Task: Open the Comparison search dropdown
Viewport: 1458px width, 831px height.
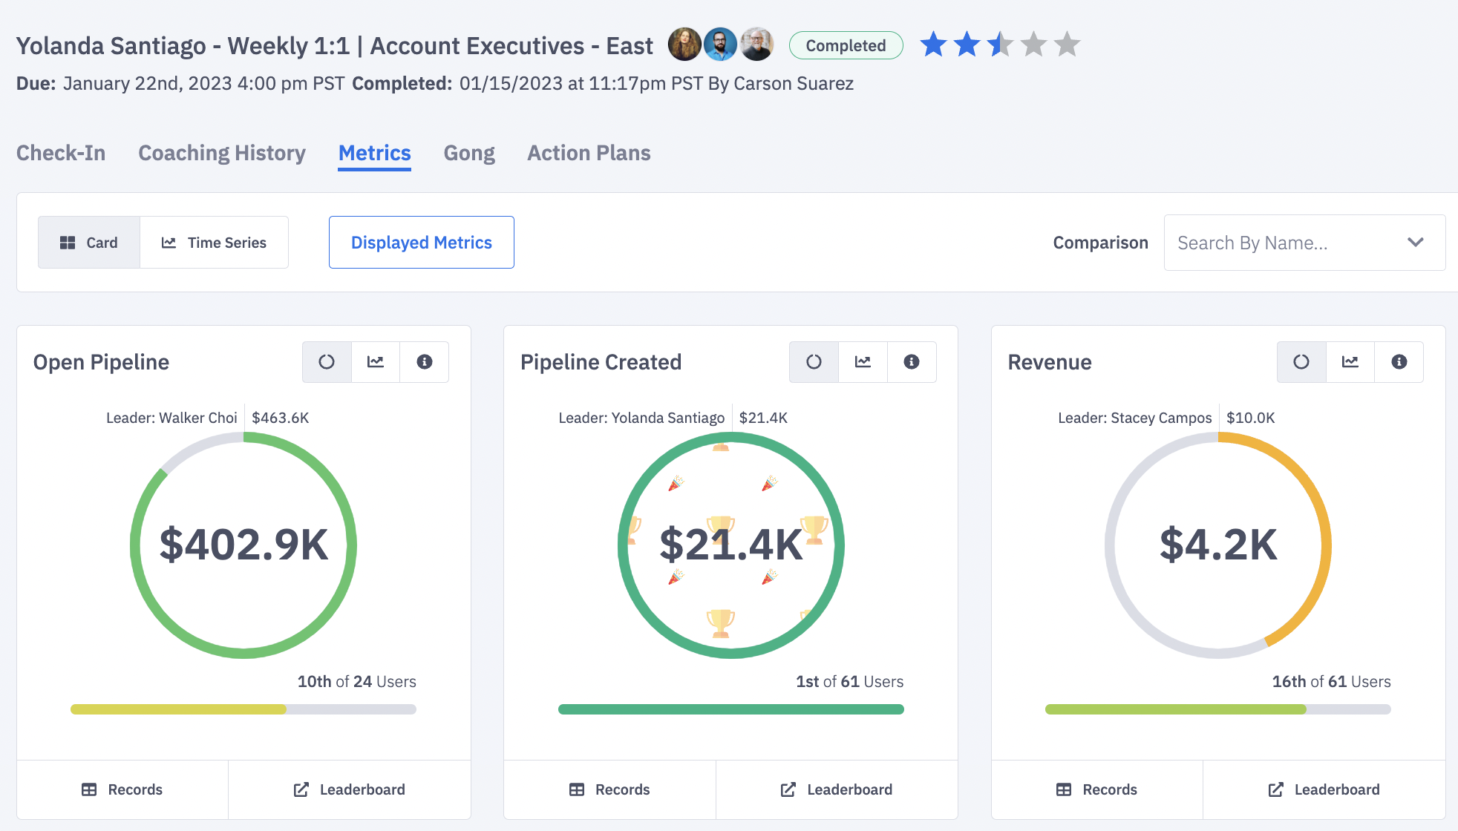Action: (x=1415, y=242)
